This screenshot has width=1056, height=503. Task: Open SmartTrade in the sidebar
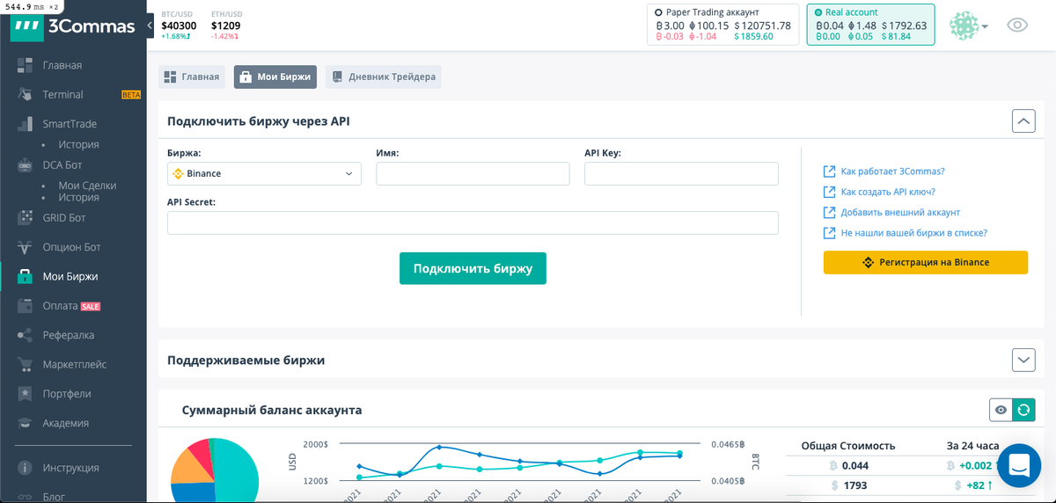[x=70, y=124]
